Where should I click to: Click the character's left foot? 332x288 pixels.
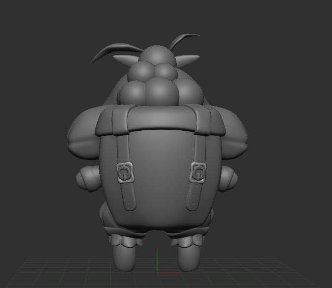tap(124, 258)
